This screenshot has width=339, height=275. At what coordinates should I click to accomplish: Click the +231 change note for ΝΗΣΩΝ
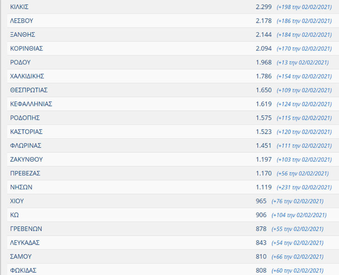click(304, 187)
